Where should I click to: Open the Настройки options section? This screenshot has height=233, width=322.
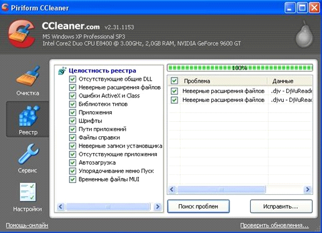click(28, 197)
